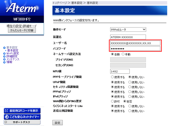Set 送信元検証機能 to 使用する
This screenshot has width=175, height=128.
pos(112,111)
